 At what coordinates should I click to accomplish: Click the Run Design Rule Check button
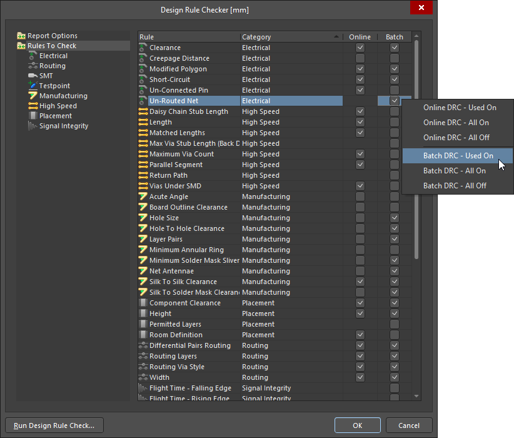pyautogui.click(x=54, y=425)
